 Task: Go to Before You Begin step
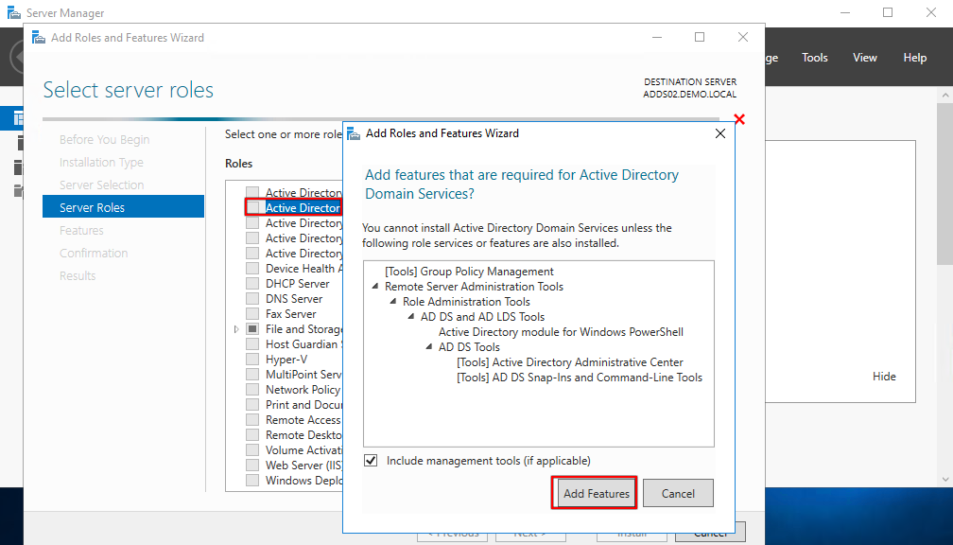[105, 139]
